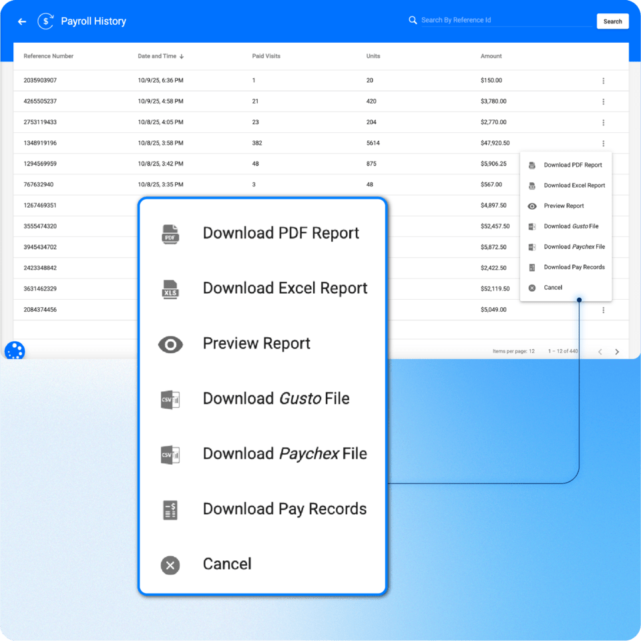
Task: Select the eye icon beside Preview Report
Action: 170,344
